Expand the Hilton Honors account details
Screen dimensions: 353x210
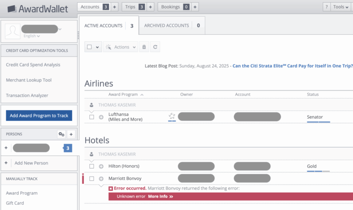tap(101, 166)
